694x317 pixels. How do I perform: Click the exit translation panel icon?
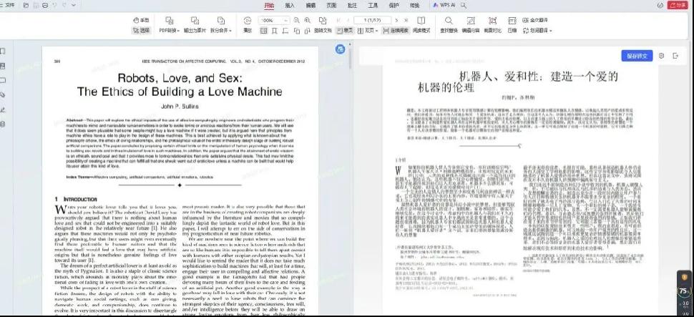click(675, 56)
